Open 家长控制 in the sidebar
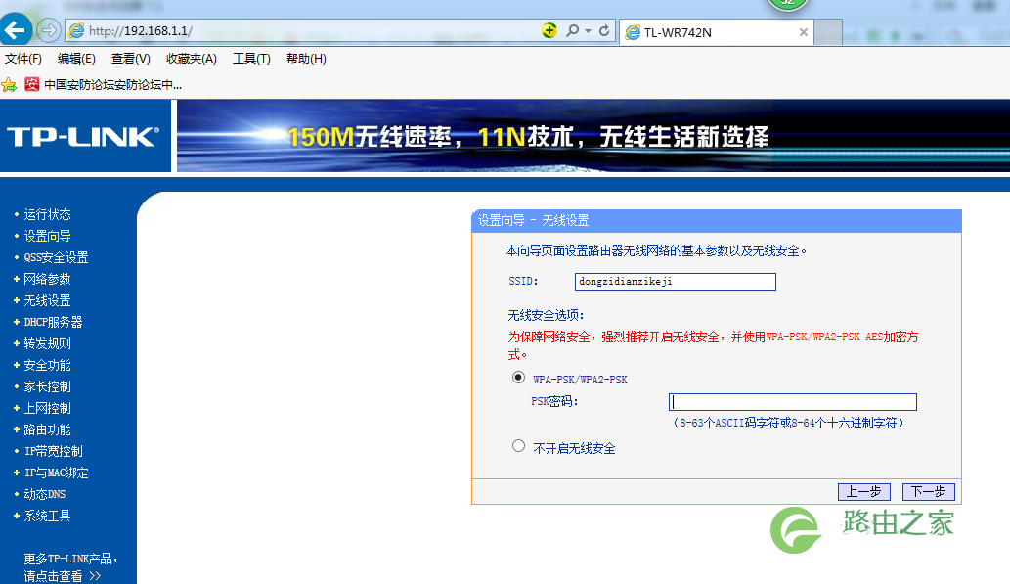 tap(47, 386)
